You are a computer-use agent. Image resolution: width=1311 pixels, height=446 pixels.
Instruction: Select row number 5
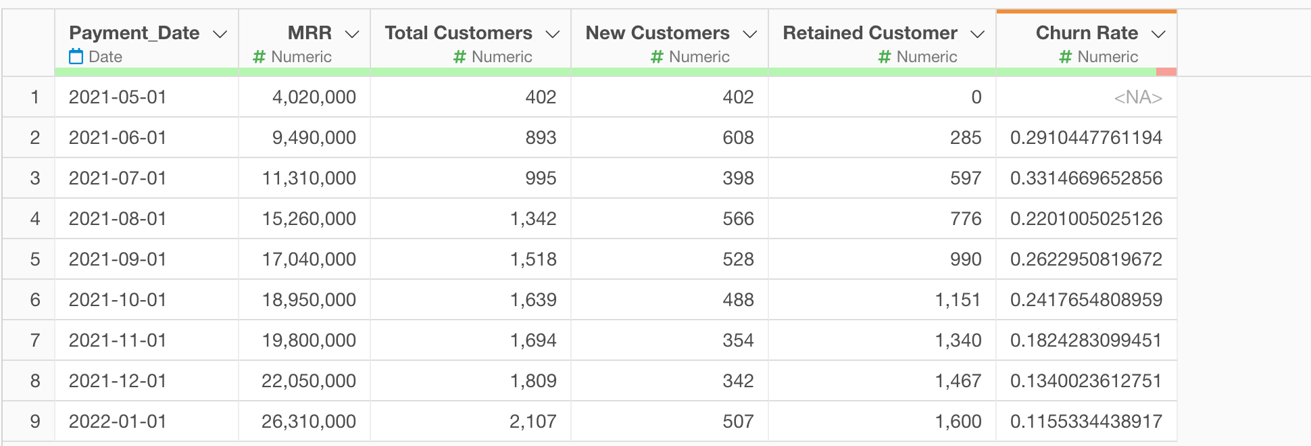(x=35, y=259)
